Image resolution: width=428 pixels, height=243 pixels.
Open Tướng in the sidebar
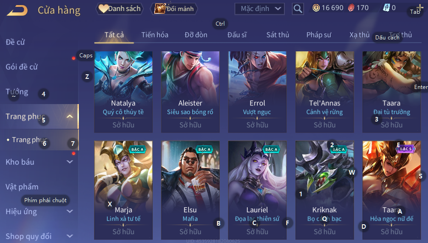17,92
